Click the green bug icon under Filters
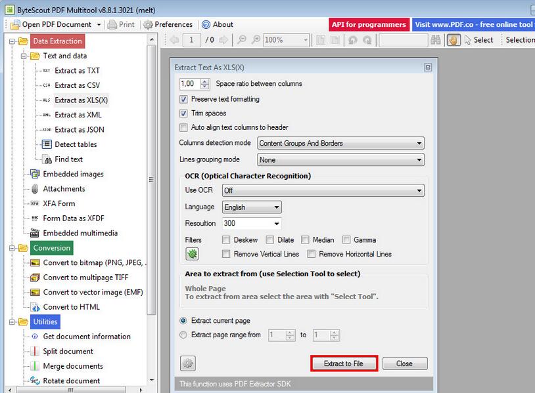This screenshot has width=535, height=393. [x=192, y=254]
